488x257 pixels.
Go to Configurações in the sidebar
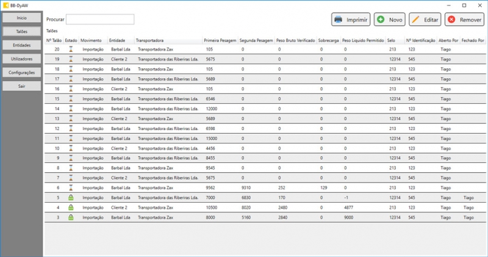pyautogui.click(x=21, y=72)
